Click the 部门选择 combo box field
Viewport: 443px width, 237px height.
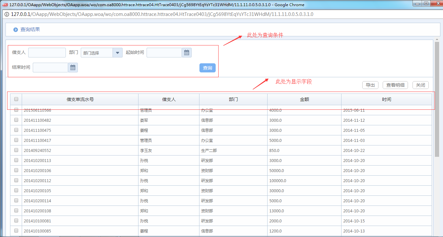pyautogui.click(x=97, y=53)
